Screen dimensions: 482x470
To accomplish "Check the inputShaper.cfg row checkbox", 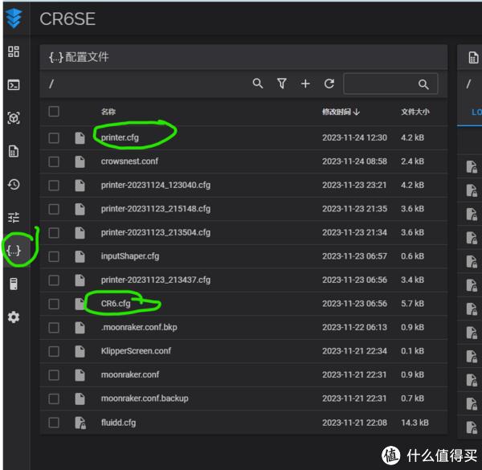I will pos(54,256).
